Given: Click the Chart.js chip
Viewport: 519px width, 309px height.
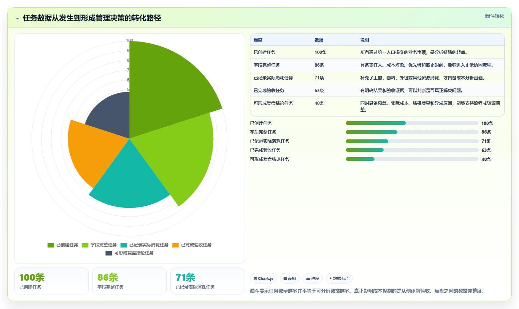Looking at the screenshot, I should pyautogui.click(x=264, y=278).
